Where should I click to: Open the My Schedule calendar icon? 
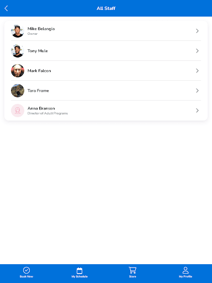click(x=79, y=271)
